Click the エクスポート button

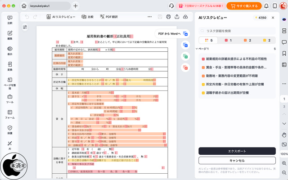(x=237, y=151)
